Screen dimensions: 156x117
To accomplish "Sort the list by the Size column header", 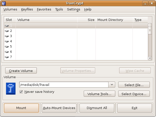I will (x=86, y=20).
